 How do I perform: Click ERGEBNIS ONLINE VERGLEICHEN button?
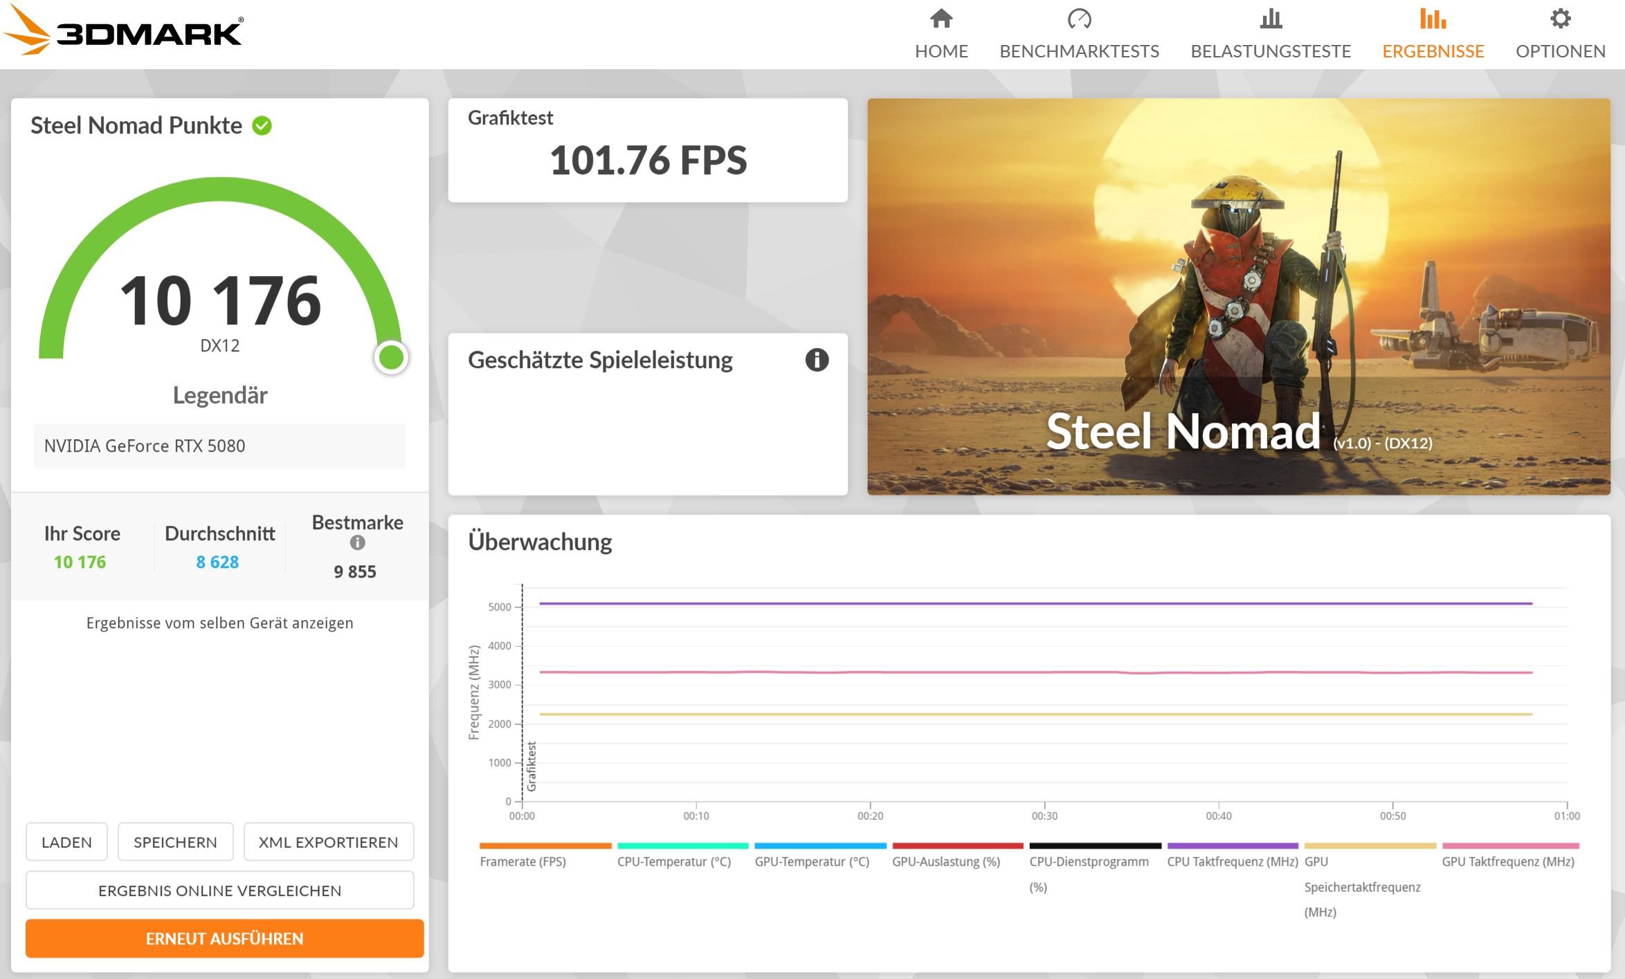[219, 890]
